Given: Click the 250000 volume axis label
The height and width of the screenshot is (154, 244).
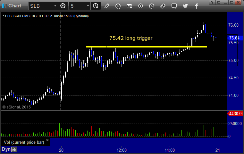Looking at the screenshot, I should (235, 124).
